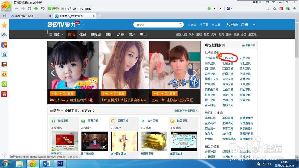This screenshot has height=168, width=299.
Task: Open a new browser tab
Action: (100, 16)
